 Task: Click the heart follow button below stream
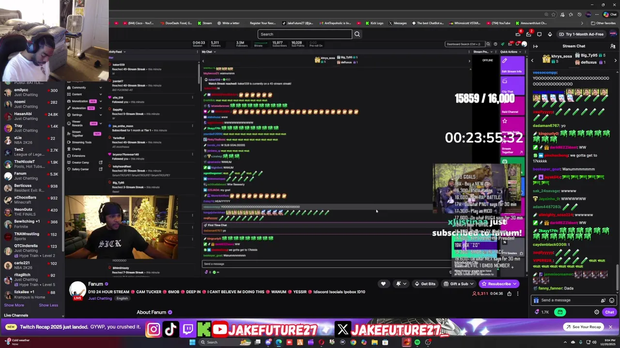pyautogui.click(x=383, y=284)
